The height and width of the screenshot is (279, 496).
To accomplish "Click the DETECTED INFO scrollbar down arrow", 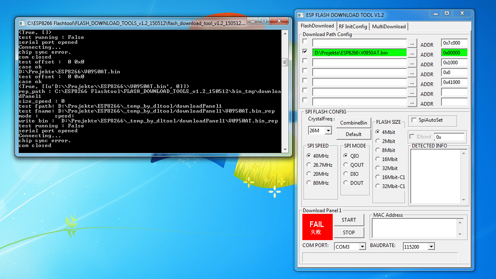I will (x=464, y=200).
